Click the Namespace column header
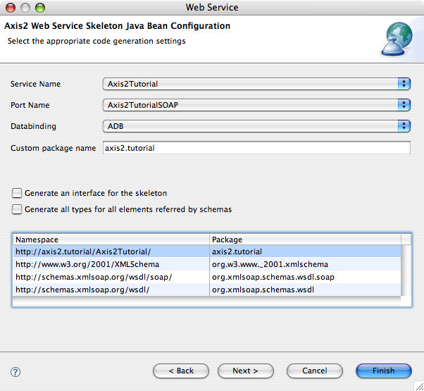 (x=111, y=240)
